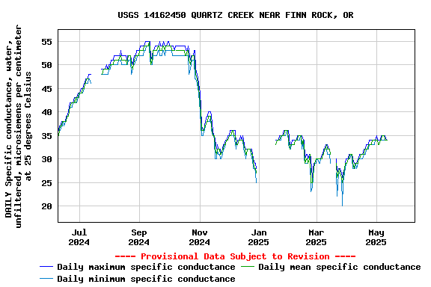Select the 'Provisional Data Subject to Revision' notice

(x=235, y=256)
